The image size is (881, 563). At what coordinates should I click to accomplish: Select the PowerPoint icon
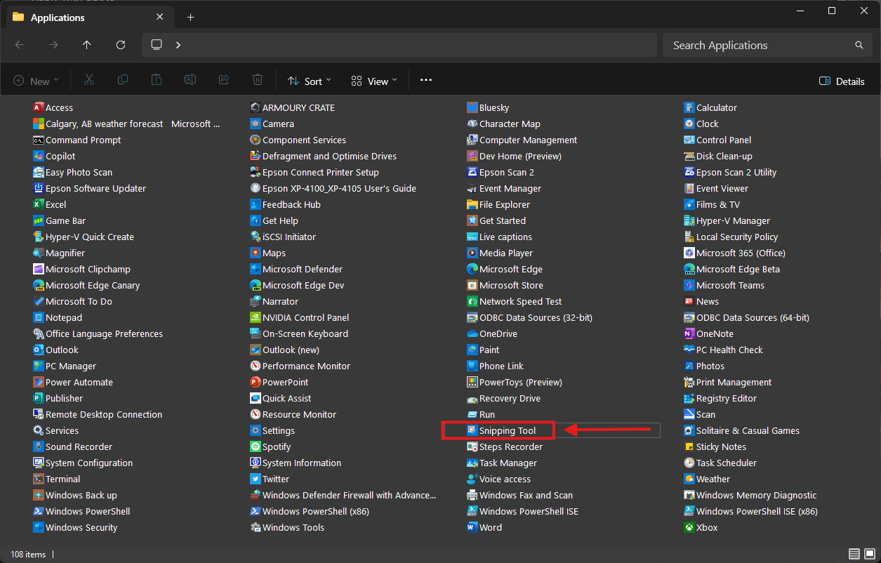coord(256,382)
